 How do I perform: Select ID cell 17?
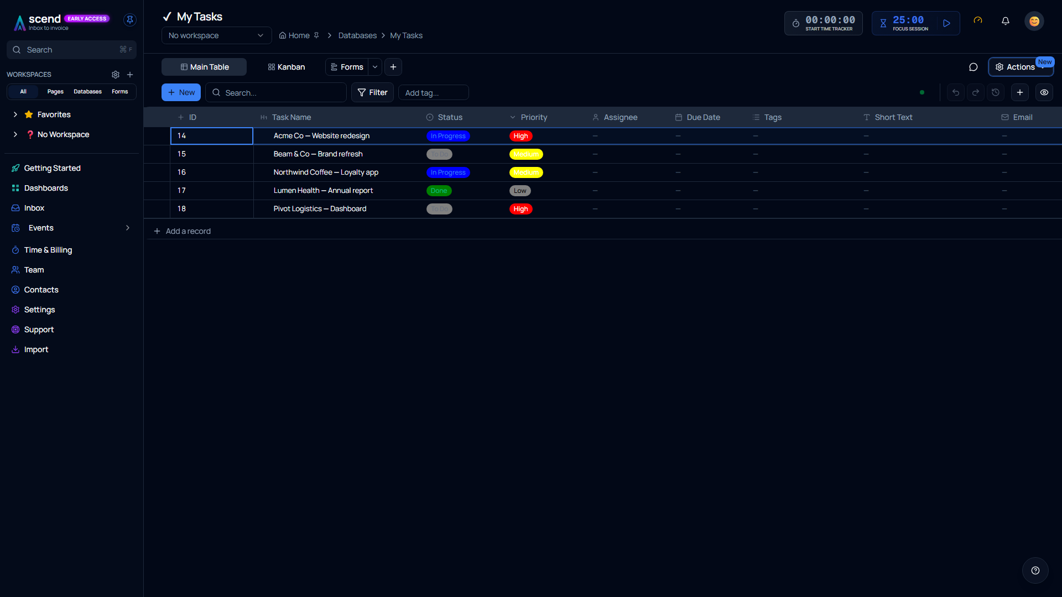pos(212,191)
